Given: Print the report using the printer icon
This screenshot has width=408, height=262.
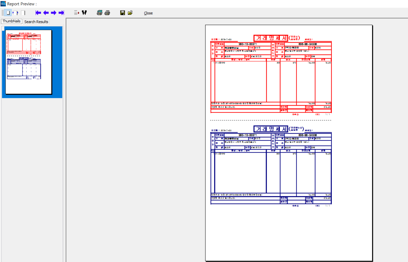Looking at the screenshot, I should pyautogui.click(x=107, y=13).
